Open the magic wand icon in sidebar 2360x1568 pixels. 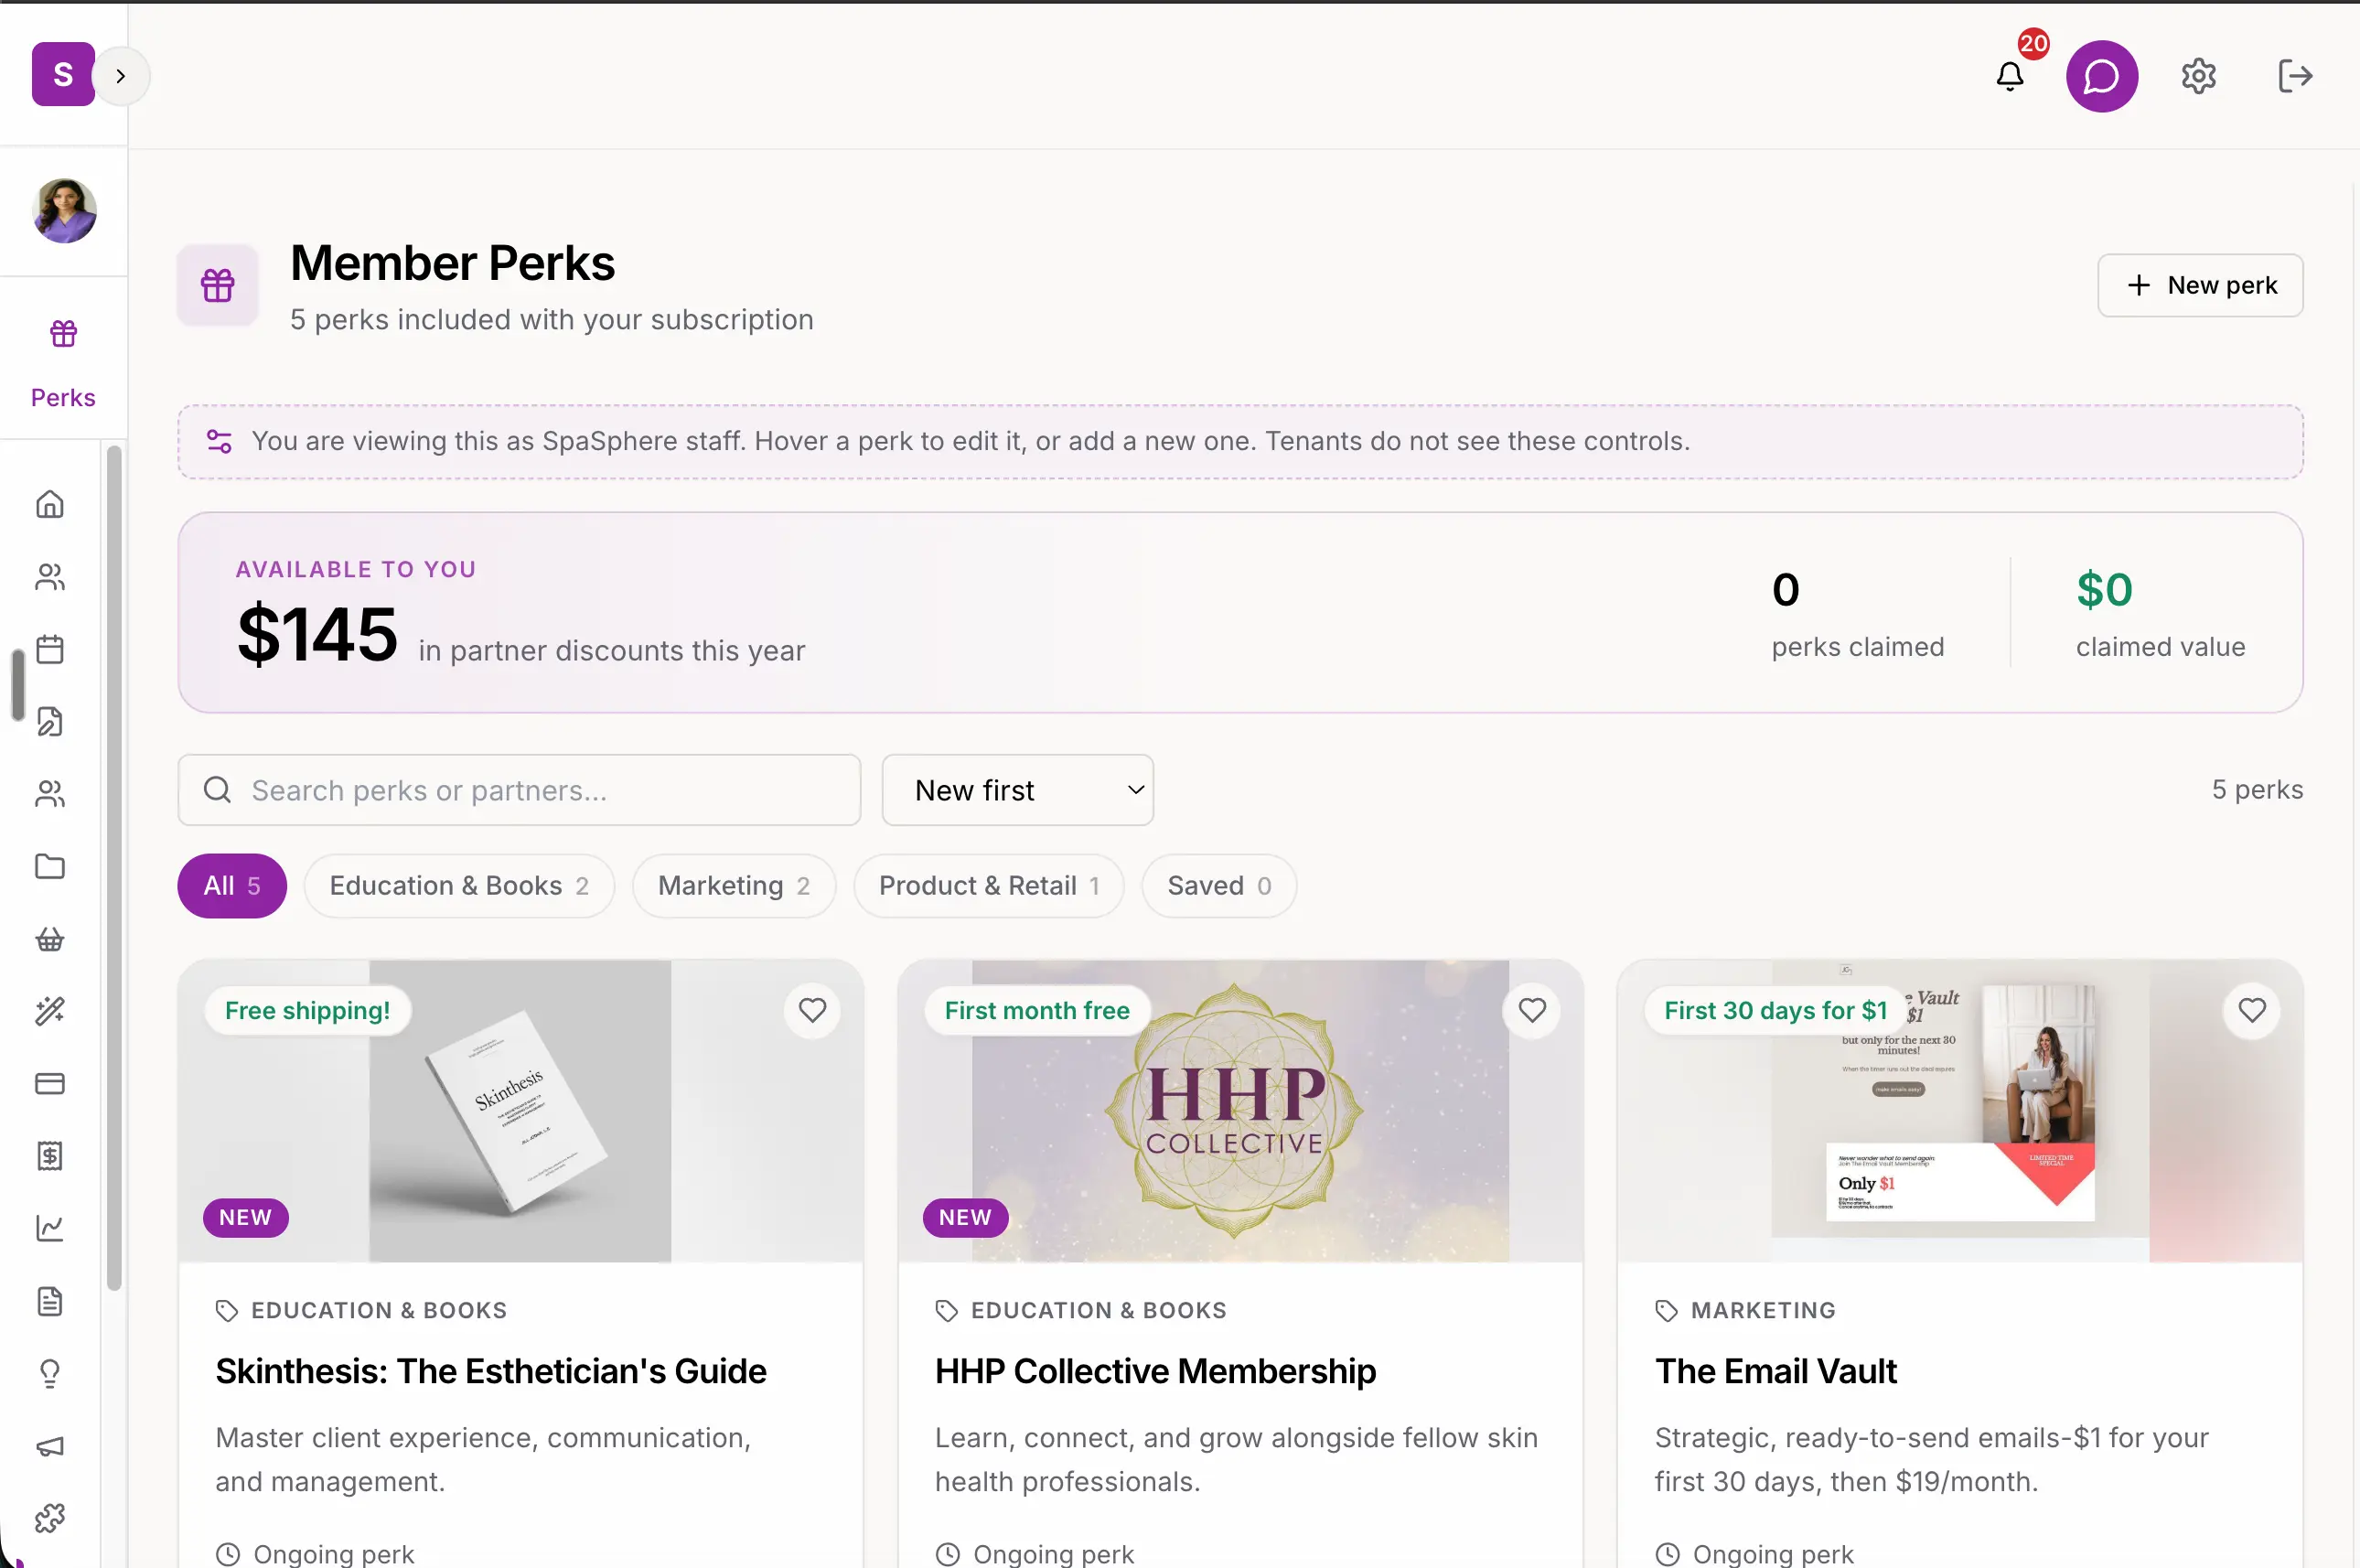(x=50, y=1011)
